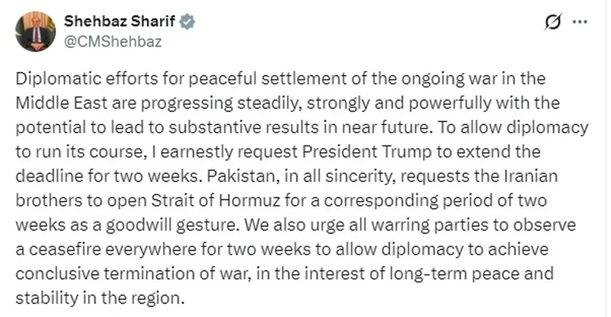The height and width of the screenshot is (317, 611).
Task: Click the blue verified badge
Action: (x=187, y=21)
